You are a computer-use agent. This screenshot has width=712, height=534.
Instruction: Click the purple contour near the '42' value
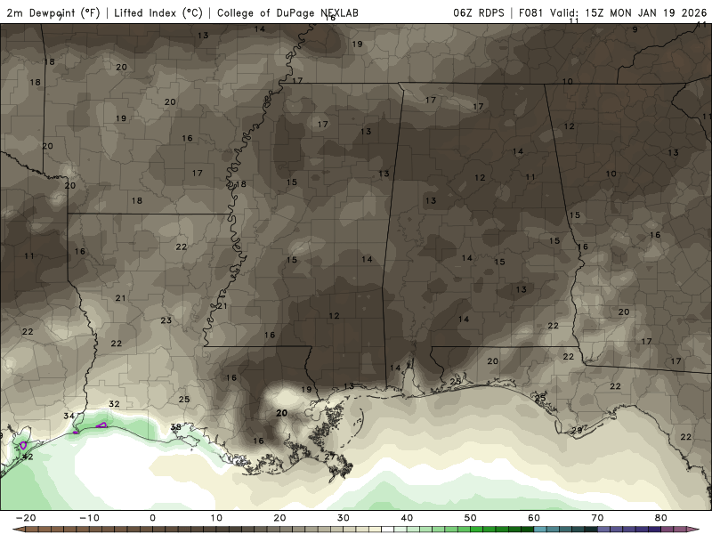[23, 446]
